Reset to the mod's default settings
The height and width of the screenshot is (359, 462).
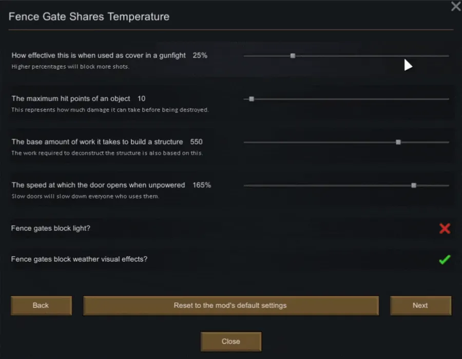230,306
